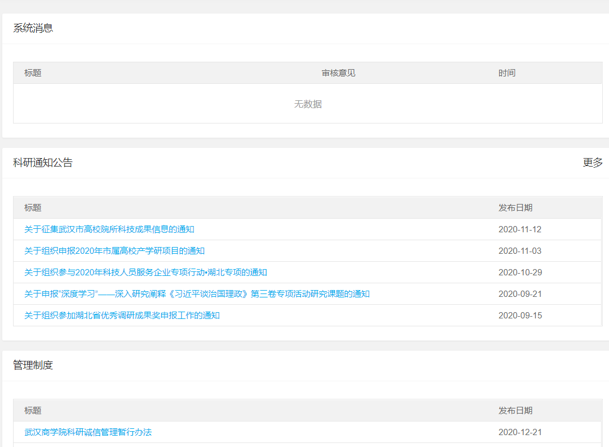The width and height of the screenshot is (609, 447).
Task: Click 更多 to view more notices
Action: click(593, 163)
